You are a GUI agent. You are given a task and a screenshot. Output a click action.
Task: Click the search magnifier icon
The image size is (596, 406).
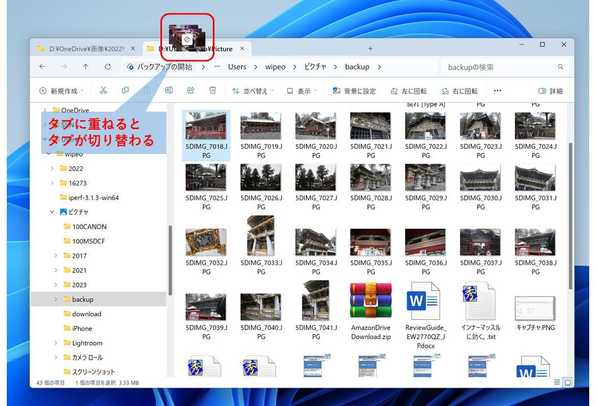coord(560,67)
